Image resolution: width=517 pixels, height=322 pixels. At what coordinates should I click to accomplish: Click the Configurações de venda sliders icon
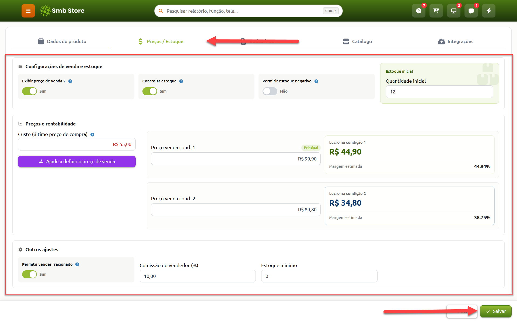(20, 66)
